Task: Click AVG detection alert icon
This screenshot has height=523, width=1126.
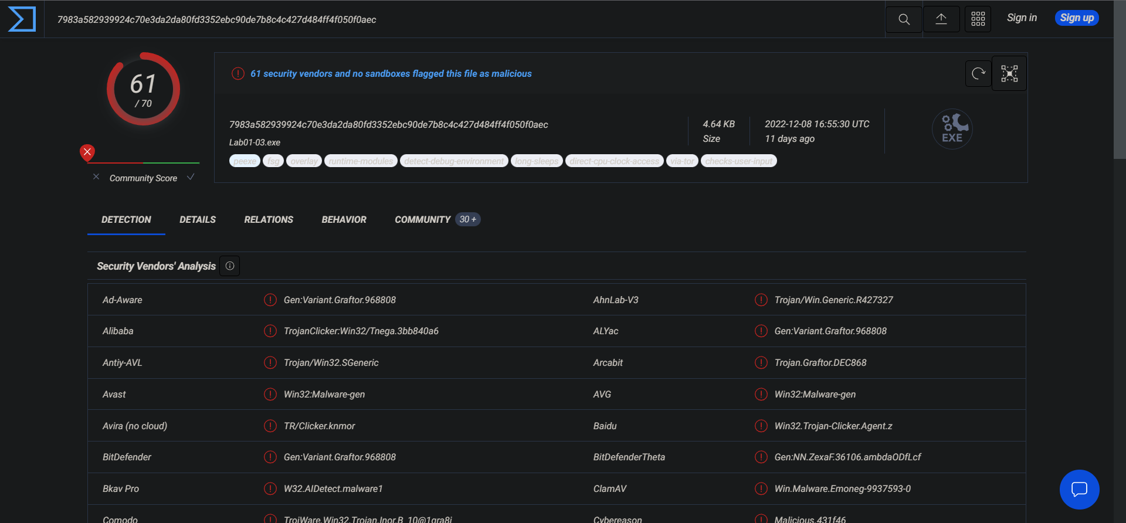Action: [761, 394]
